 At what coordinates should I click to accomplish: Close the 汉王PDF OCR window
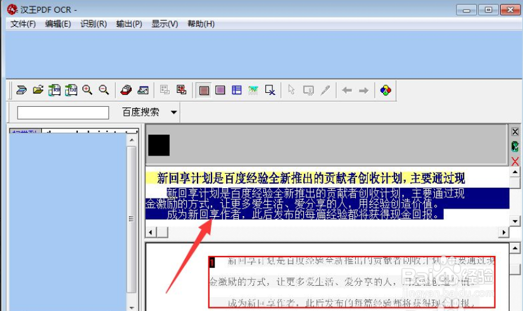click(510, 10)
